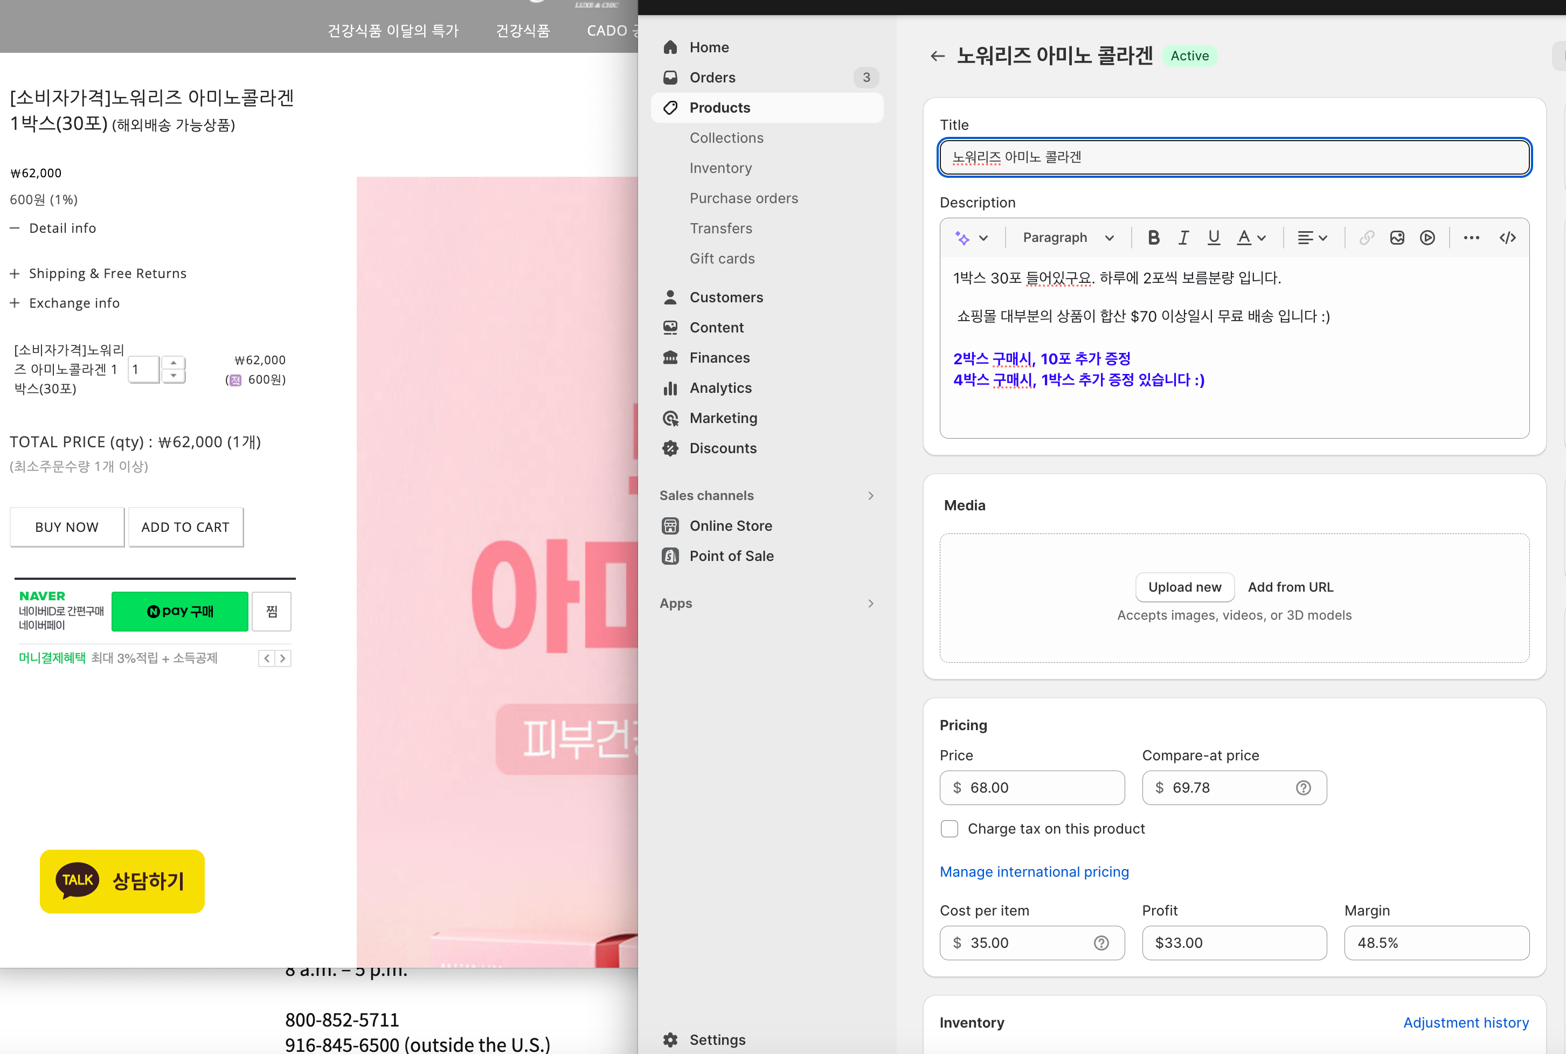
Task: Click the KakaoTalk 상담하기 chat button
Action: click(x=122, y=881)
